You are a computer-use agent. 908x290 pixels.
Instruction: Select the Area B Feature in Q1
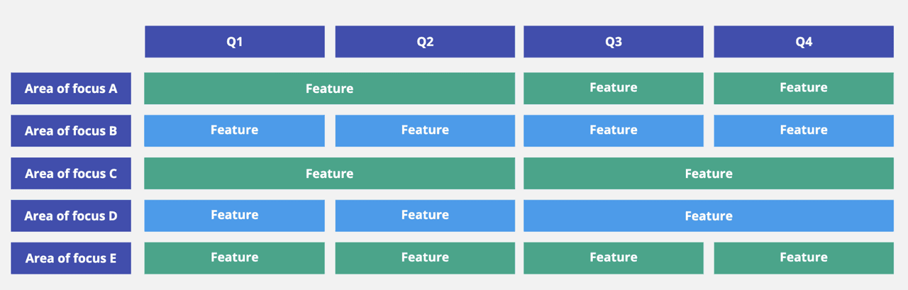235,130
